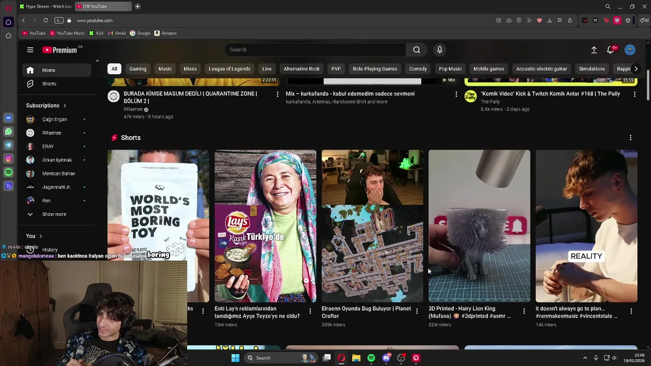Open bookmarks star in Opera sidebar
Viewport: 651px width, 366px height.
(x=8, y=36)
